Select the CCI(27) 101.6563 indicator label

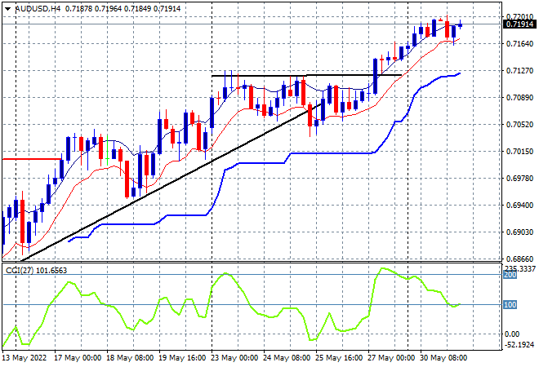coord(36,271)
